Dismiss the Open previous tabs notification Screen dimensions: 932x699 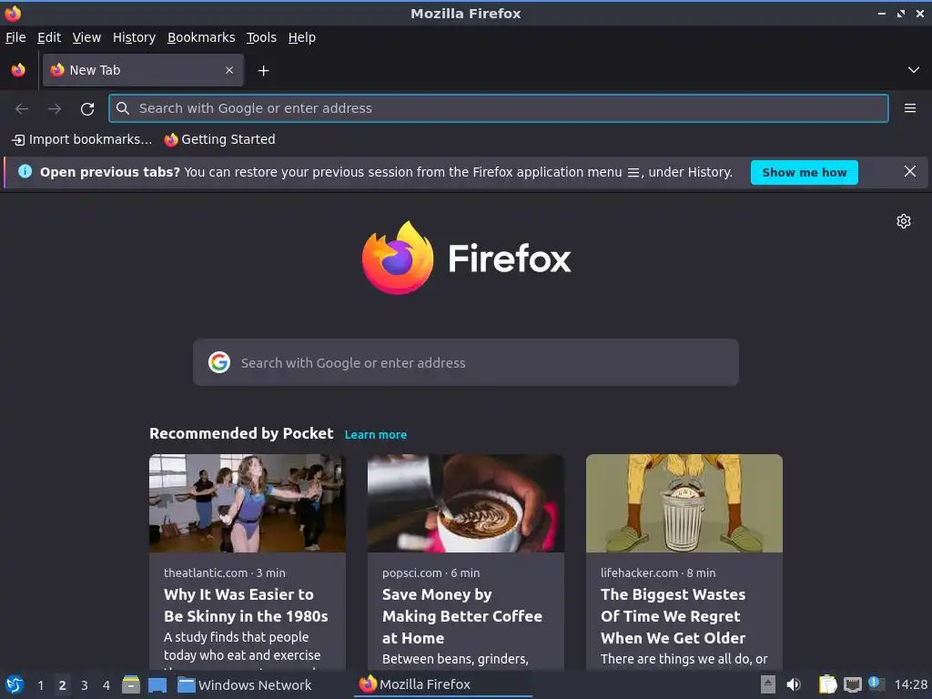[x=909, y=172]
